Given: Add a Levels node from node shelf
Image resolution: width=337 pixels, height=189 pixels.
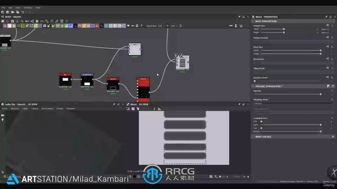Looking at the screenshot, I should coord(67,26).
